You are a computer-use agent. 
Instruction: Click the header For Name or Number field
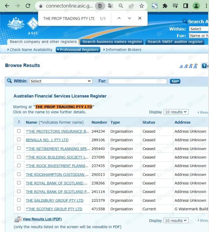pos(199,36)
